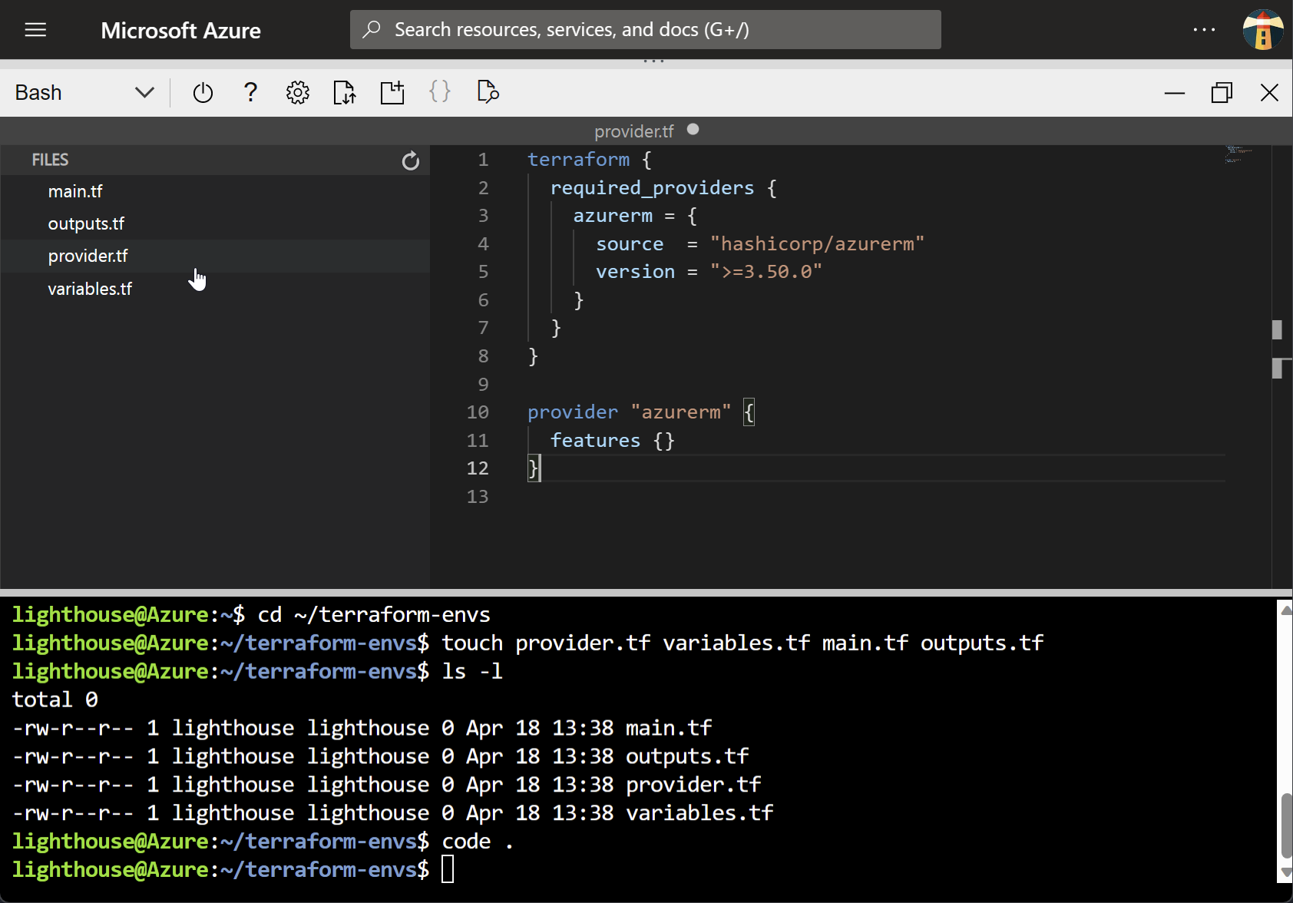Open Cloud Shell help question mark
This screenshot has height=903, width=1293.
click(x=250, y=92)
